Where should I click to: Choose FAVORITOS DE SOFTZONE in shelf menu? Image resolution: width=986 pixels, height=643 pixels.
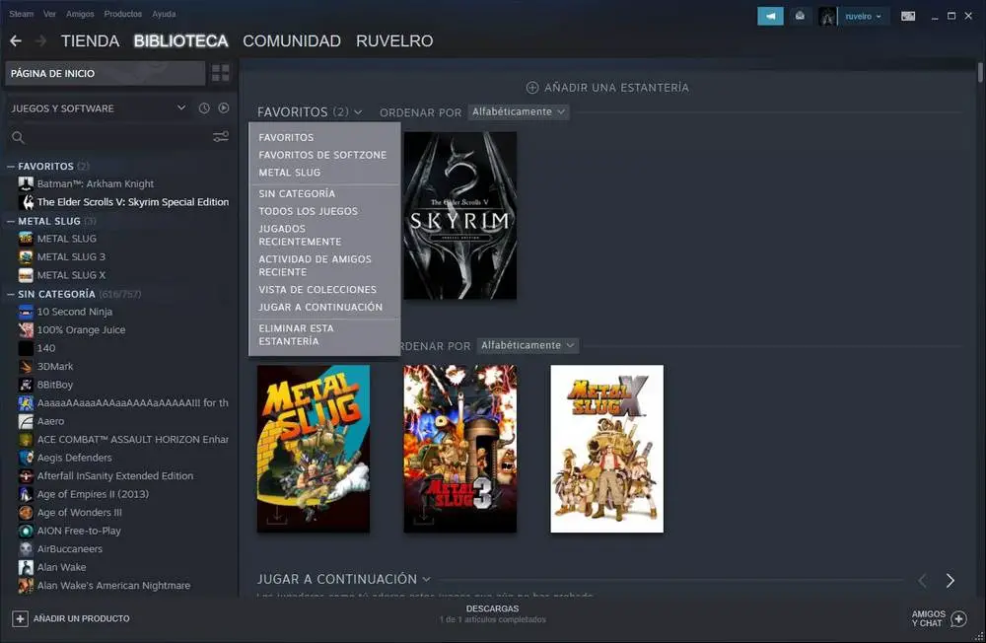[322, 155]
